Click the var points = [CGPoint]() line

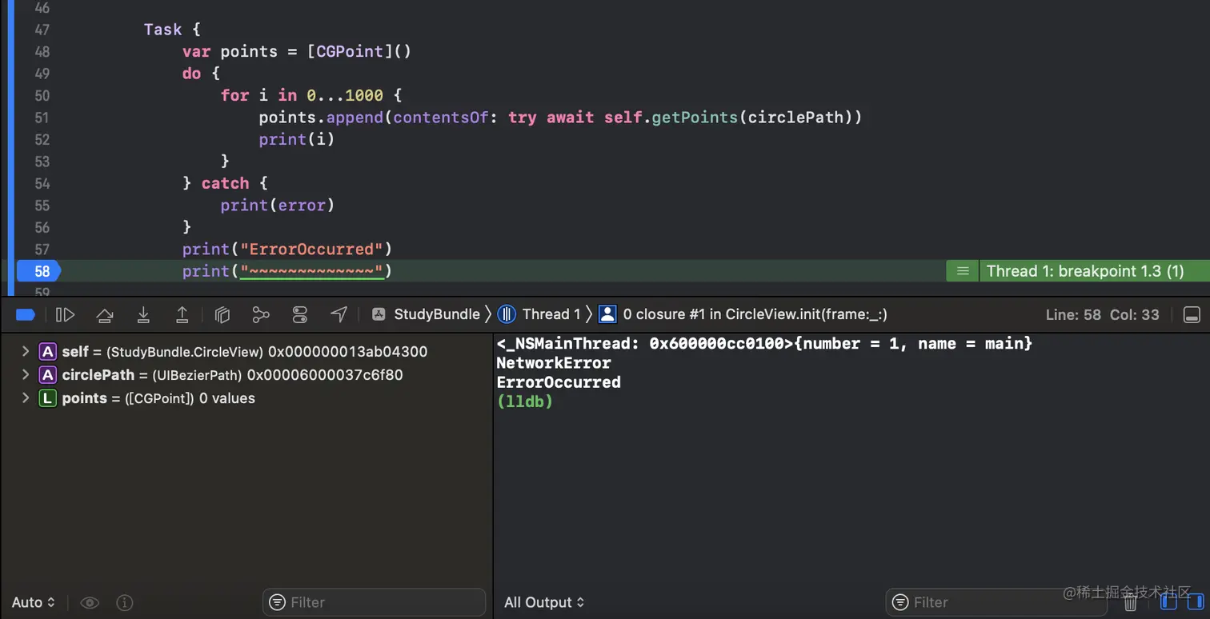click(x=296, y=51)
